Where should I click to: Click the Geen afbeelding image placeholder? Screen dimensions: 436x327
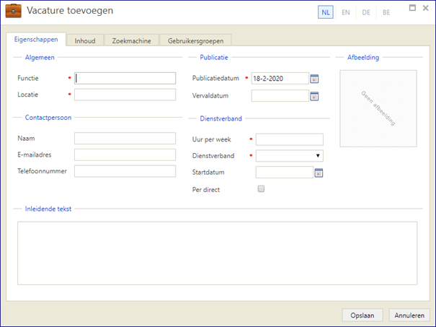tap(378, 108)
